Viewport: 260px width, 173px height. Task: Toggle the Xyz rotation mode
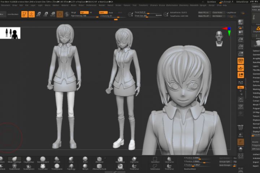[240, 87]
